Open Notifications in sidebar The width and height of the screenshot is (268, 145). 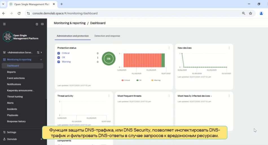click(14, 84)
